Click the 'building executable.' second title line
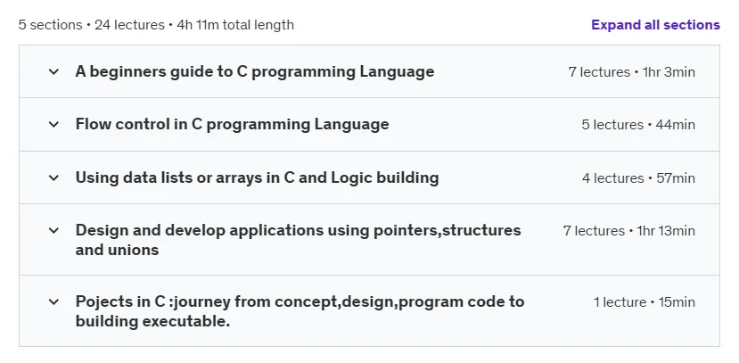Viewport: 739px width, 363px height. (x=152, y=321)
